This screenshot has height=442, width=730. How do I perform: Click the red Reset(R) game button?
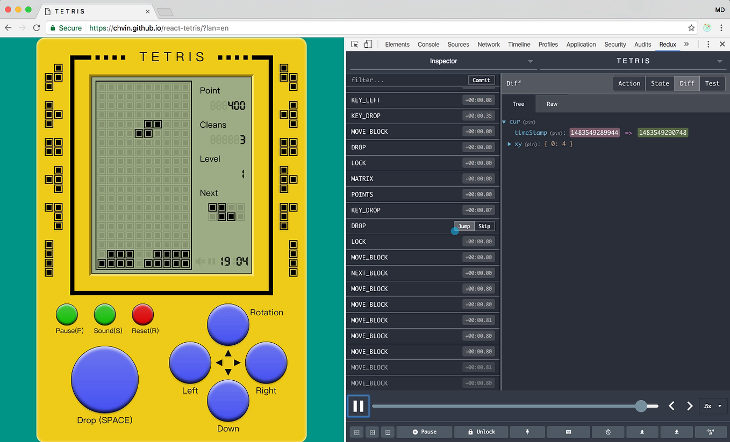tap(143, 315)
